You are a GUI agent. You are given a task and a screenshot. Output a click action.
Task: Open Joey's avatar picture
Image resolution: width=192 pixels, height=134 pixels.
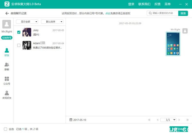[27, 32]
